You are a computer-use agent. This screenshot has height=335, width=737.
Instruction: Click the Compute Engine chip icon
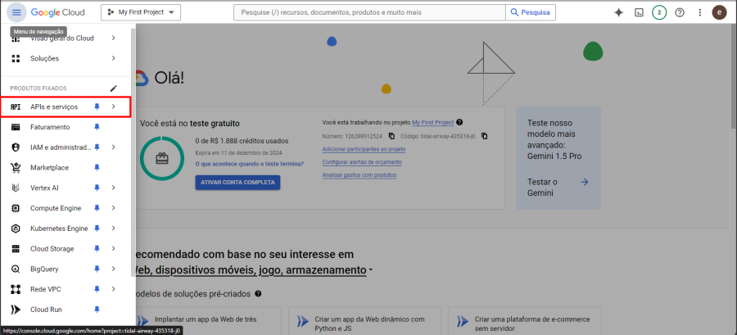[16, 208]
